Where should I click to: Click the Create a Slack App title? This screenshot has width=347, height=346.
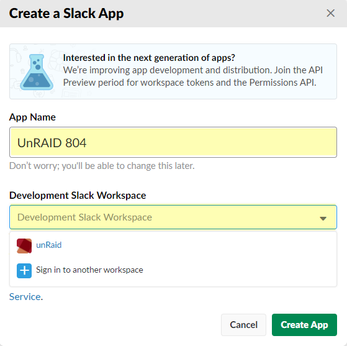pos(66,14)
